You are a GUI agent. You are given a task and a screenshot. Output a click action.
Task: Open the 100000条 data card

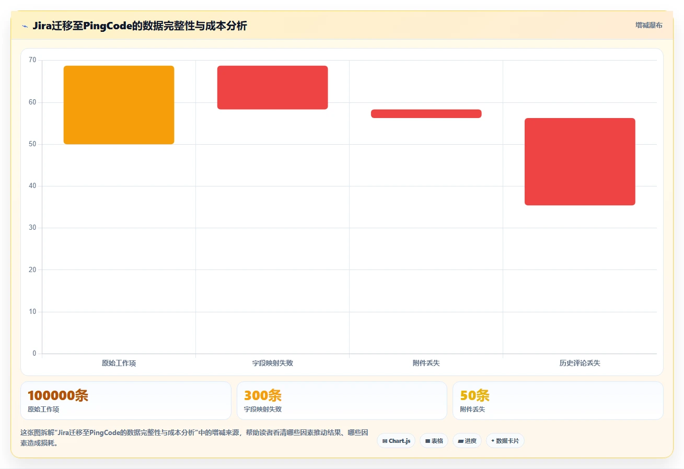[x=126, y=401]
